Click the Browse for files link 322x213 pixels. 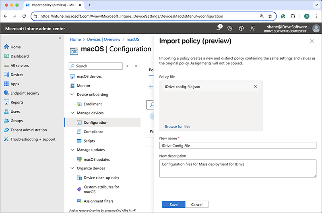click(x=178, y=126)
